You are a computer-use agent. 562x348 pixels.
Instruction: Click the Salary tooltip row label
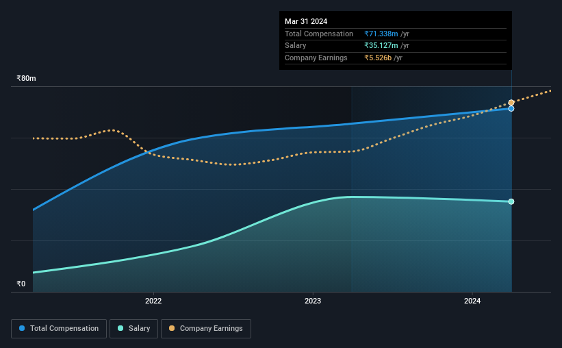[295, 46]
